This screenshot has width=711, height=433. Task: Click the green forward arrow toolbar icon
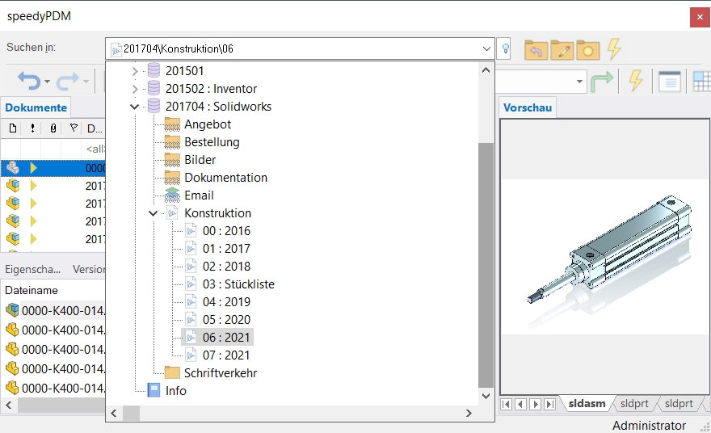pyautogui.click(x=602, y=82)
